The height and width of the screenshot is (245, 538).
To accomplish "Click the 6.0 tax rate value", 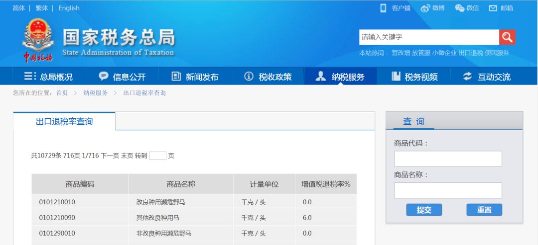I will click(x=307, y=218).
